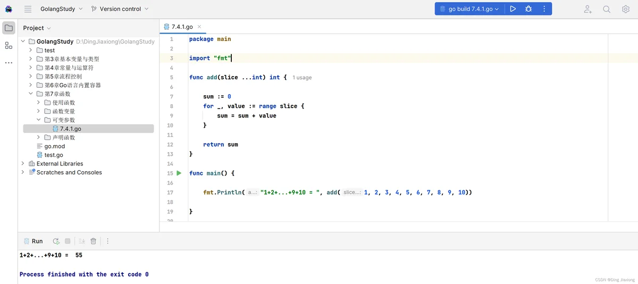
Task: Expand the 函数变量 folder
Action: [39, 111]
